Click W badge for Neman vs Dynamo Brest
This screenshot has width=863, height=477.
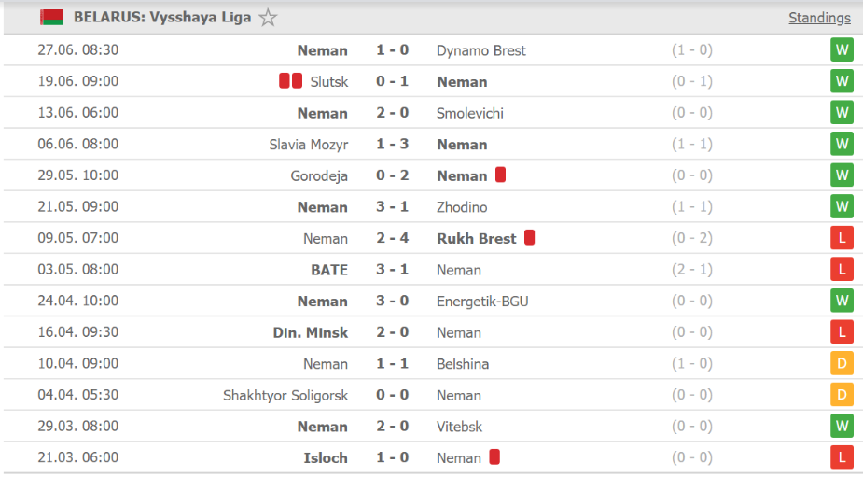pos(842,50)
